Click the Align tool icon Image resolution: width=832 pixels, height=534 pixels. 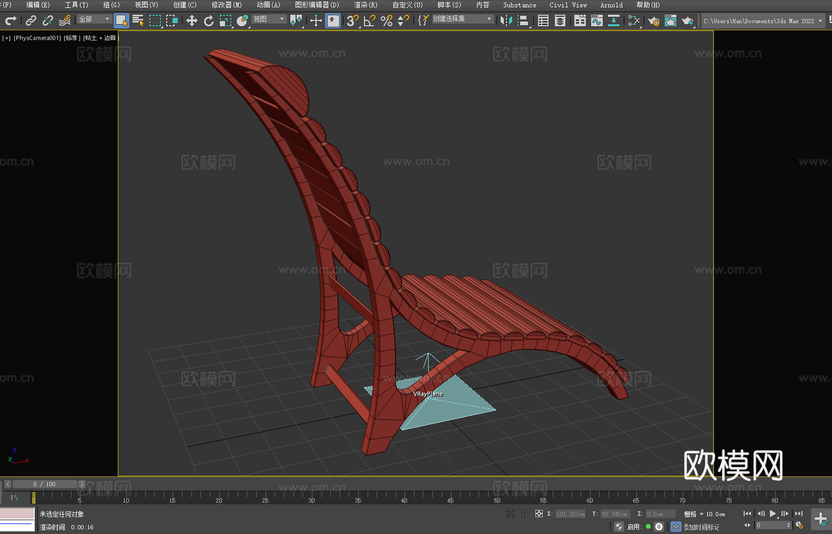coord(524,21)
